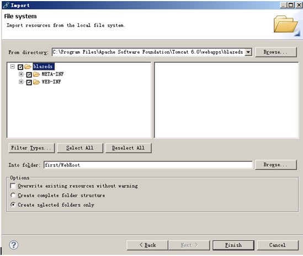Viewport: 303px width, 256px height.
Task: Open the Filter Types dialog
Action: [x=31, y=148]
